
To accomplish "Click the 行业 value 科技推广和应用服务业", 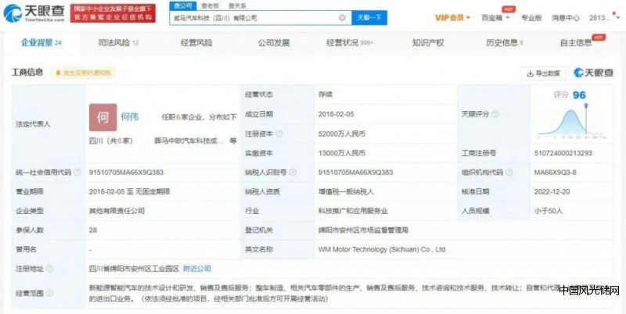I will (353, 210).
